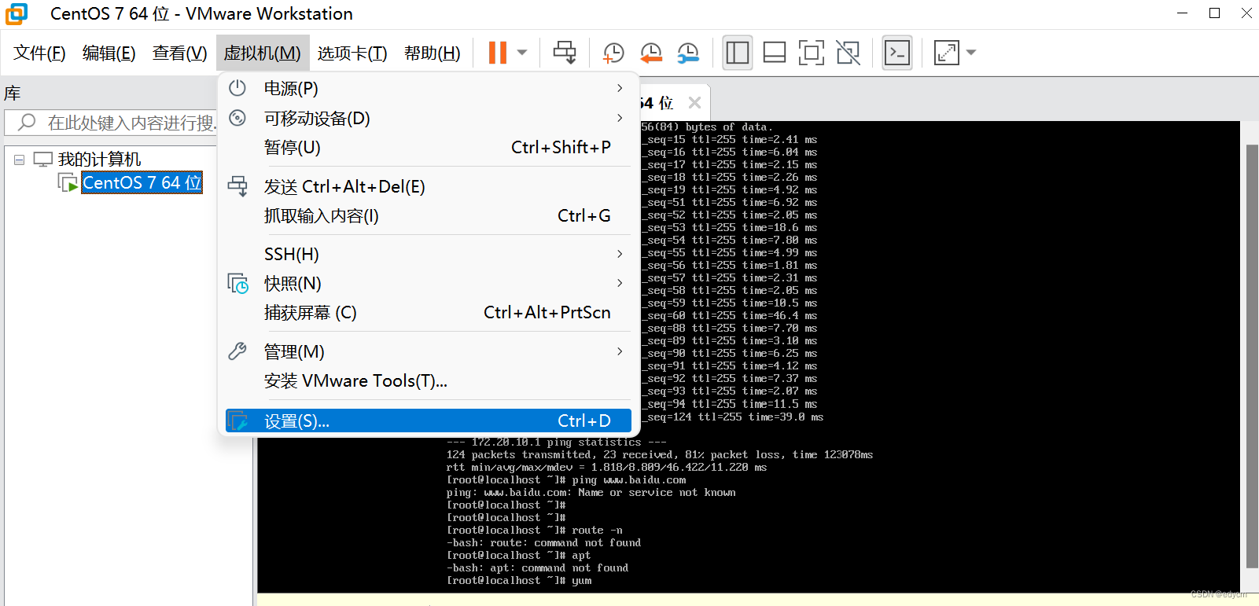Open the 选项卡(T) menu
Viewport: 1259px width, 606px height.
(352, 53)
